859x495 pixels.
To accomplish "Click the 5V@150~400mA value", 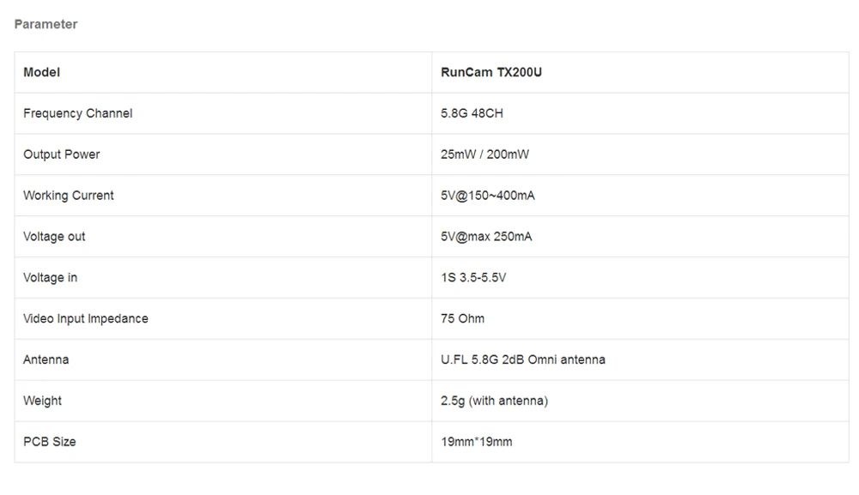I will click(x=488, y=196).
